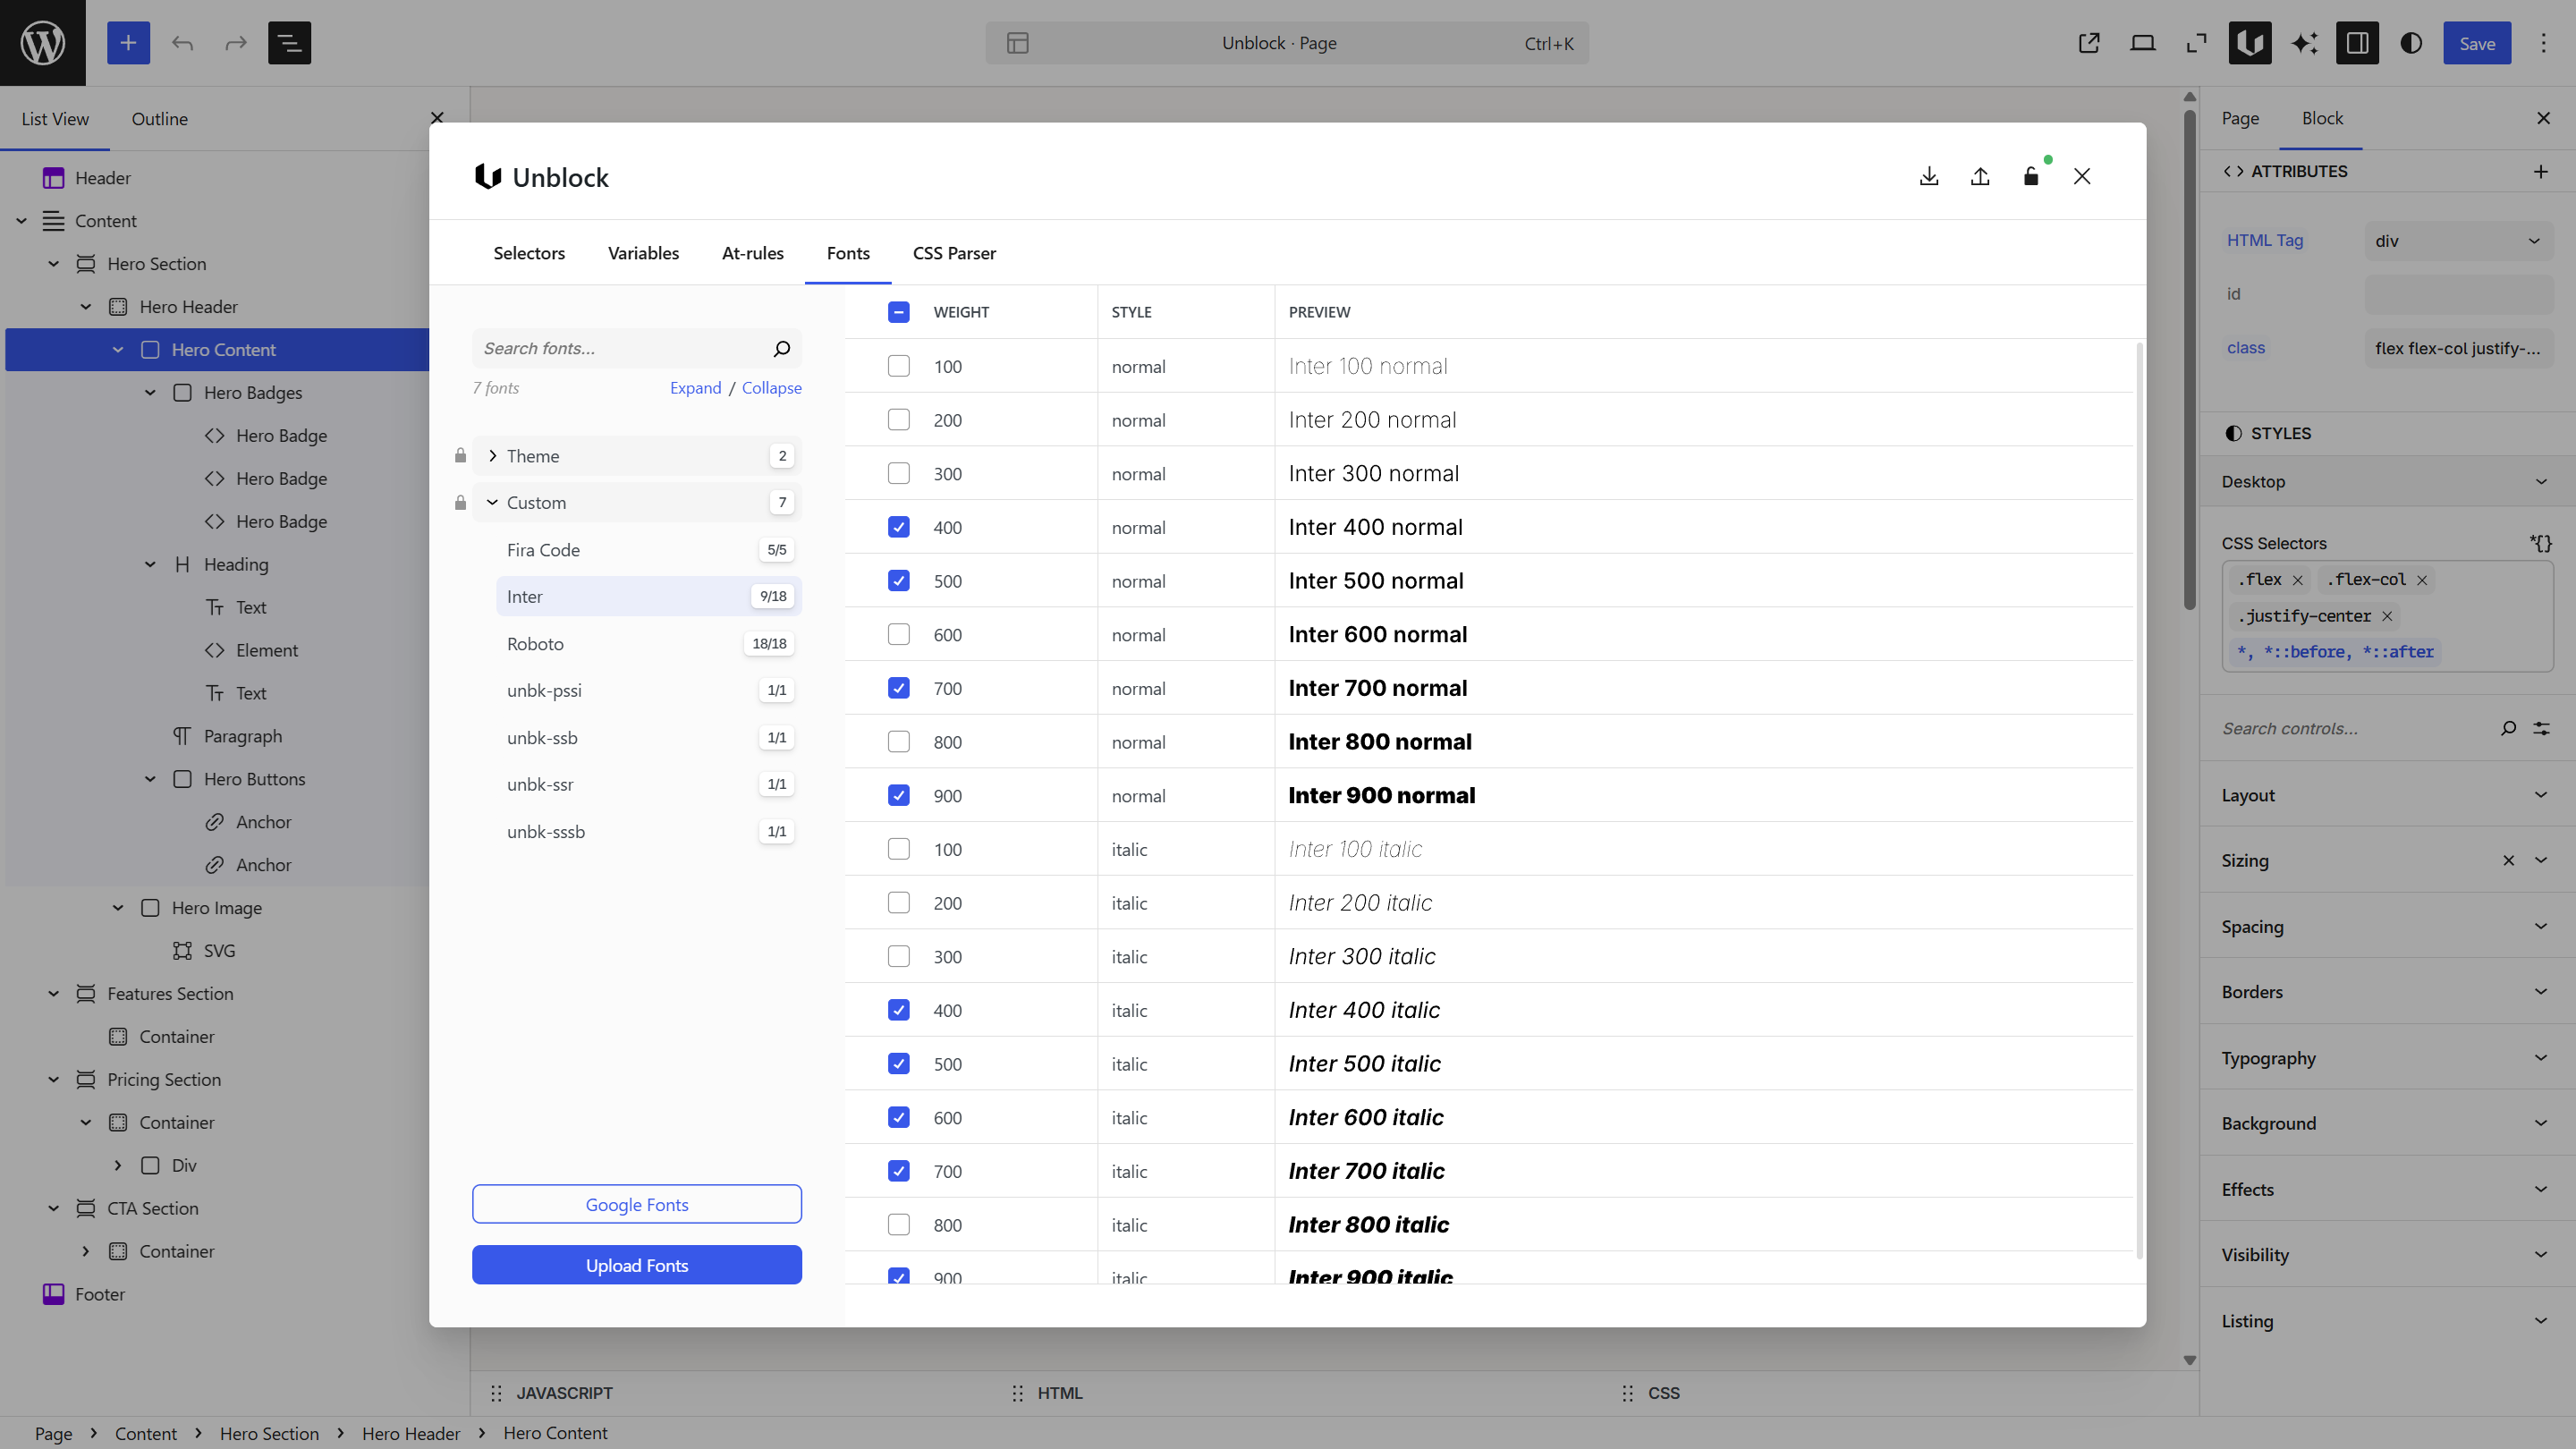
Task: Click the download fonts icon in modal header
Action: (1929, 176)
